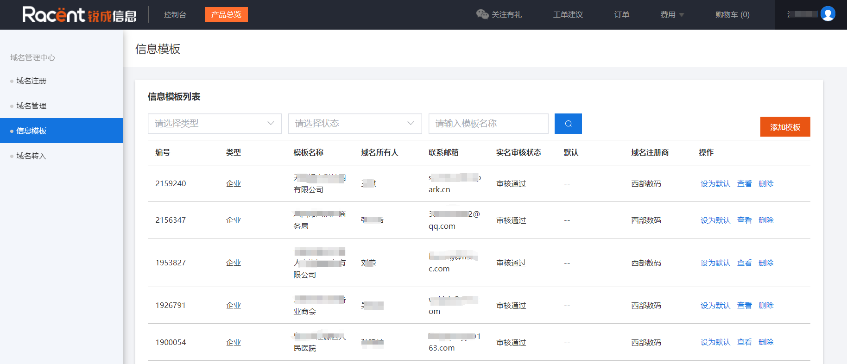Click 删除 for template 1900054
Viewport: 847px width, 364px height.
(766, 342)
